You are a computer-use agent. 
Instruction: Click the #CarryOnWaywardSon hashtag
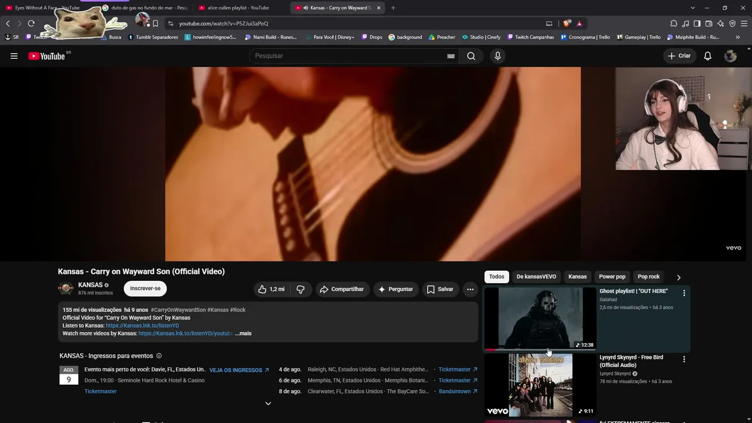click(x=178, y=310)
